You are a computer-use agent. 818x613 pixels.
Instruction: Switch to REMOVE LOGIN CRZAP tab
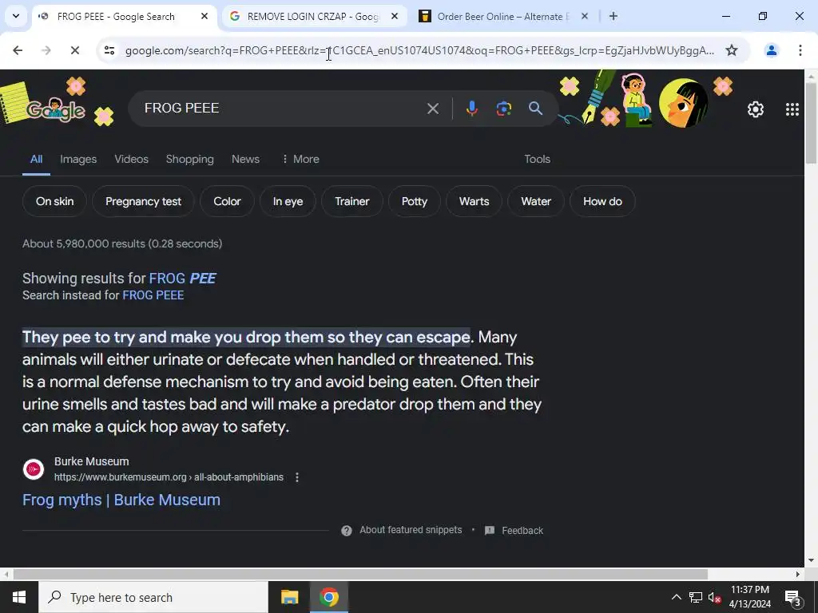coord(315,16)
